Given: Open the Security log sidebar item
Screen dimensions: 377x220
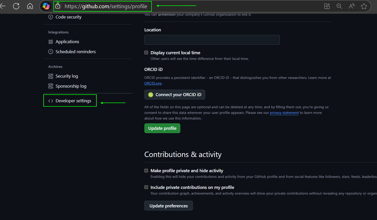Looking at the screenshot, I should pos(67,76).
